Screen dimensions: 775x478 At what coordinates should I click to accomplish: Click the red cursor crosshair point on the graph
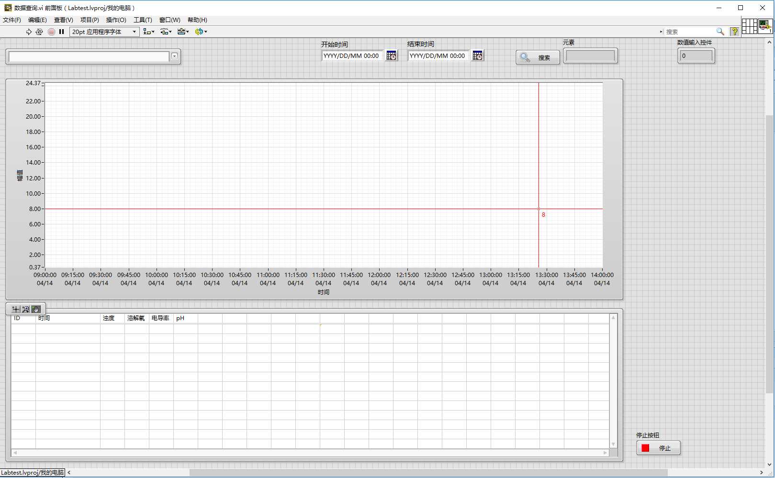click(539, 209)
